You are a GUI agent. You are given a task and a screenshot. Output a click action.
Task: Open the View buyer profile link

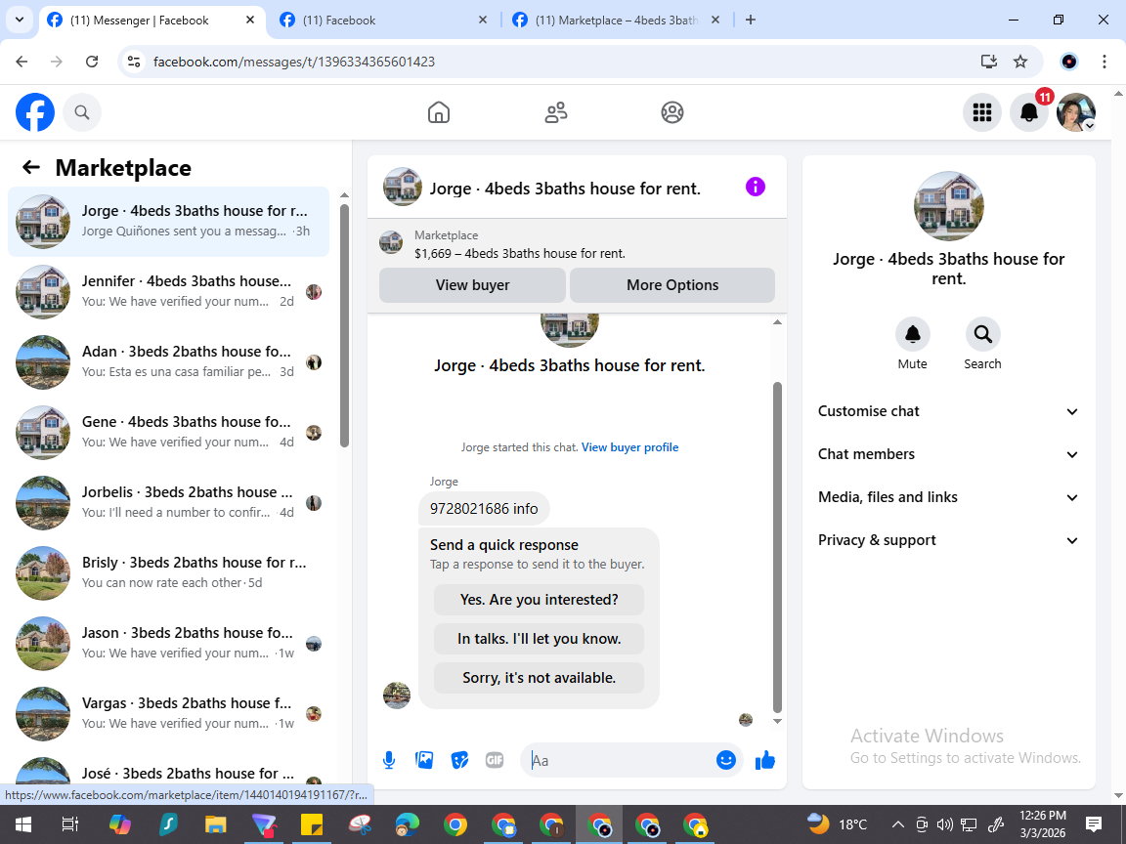coord(629,447)
